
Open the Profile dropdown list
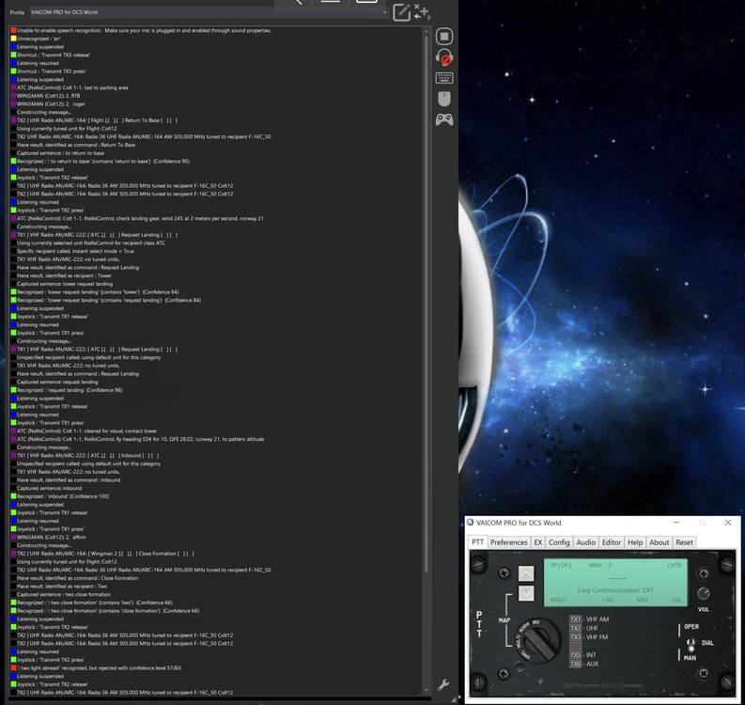click(384, 12)
